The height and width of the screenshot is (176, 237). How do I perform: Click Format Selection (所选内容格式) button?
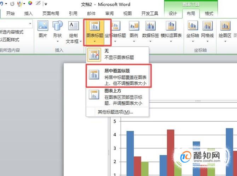click(x=12, y=32)
